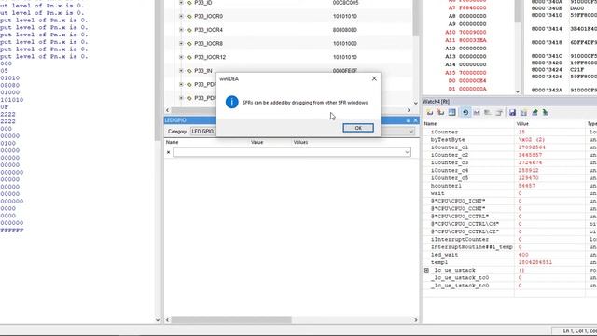
Task: Click the Value column header in LED GPIO
Action: tap(257, 142)
